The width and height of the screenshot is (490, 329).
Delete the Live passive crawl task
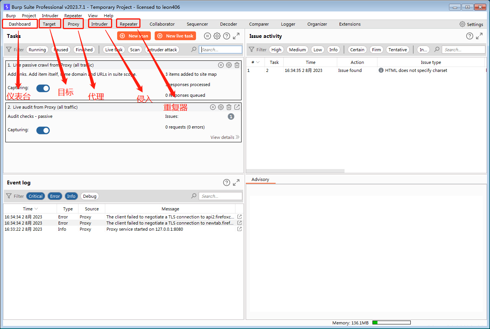click(237, 65)
